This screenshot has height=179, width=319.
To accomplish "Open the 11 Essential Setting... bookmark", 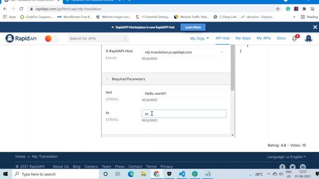I will click(x=153, y=17).
